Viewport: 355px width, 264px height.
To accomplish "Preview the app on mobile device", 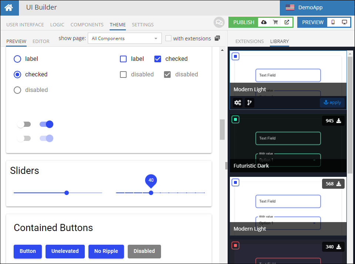I will [x=333, y=22].
